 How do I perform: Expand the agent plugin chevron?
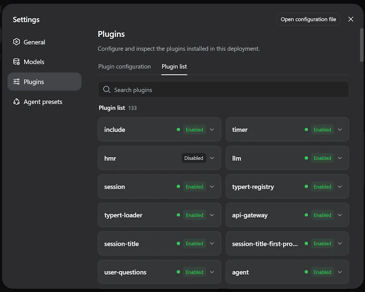[x=340, y=272]
